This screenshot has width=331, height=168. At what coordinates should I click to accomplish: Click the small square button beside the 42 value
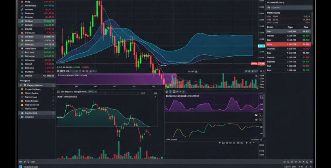pyautogui.click(x=261, y=115)
